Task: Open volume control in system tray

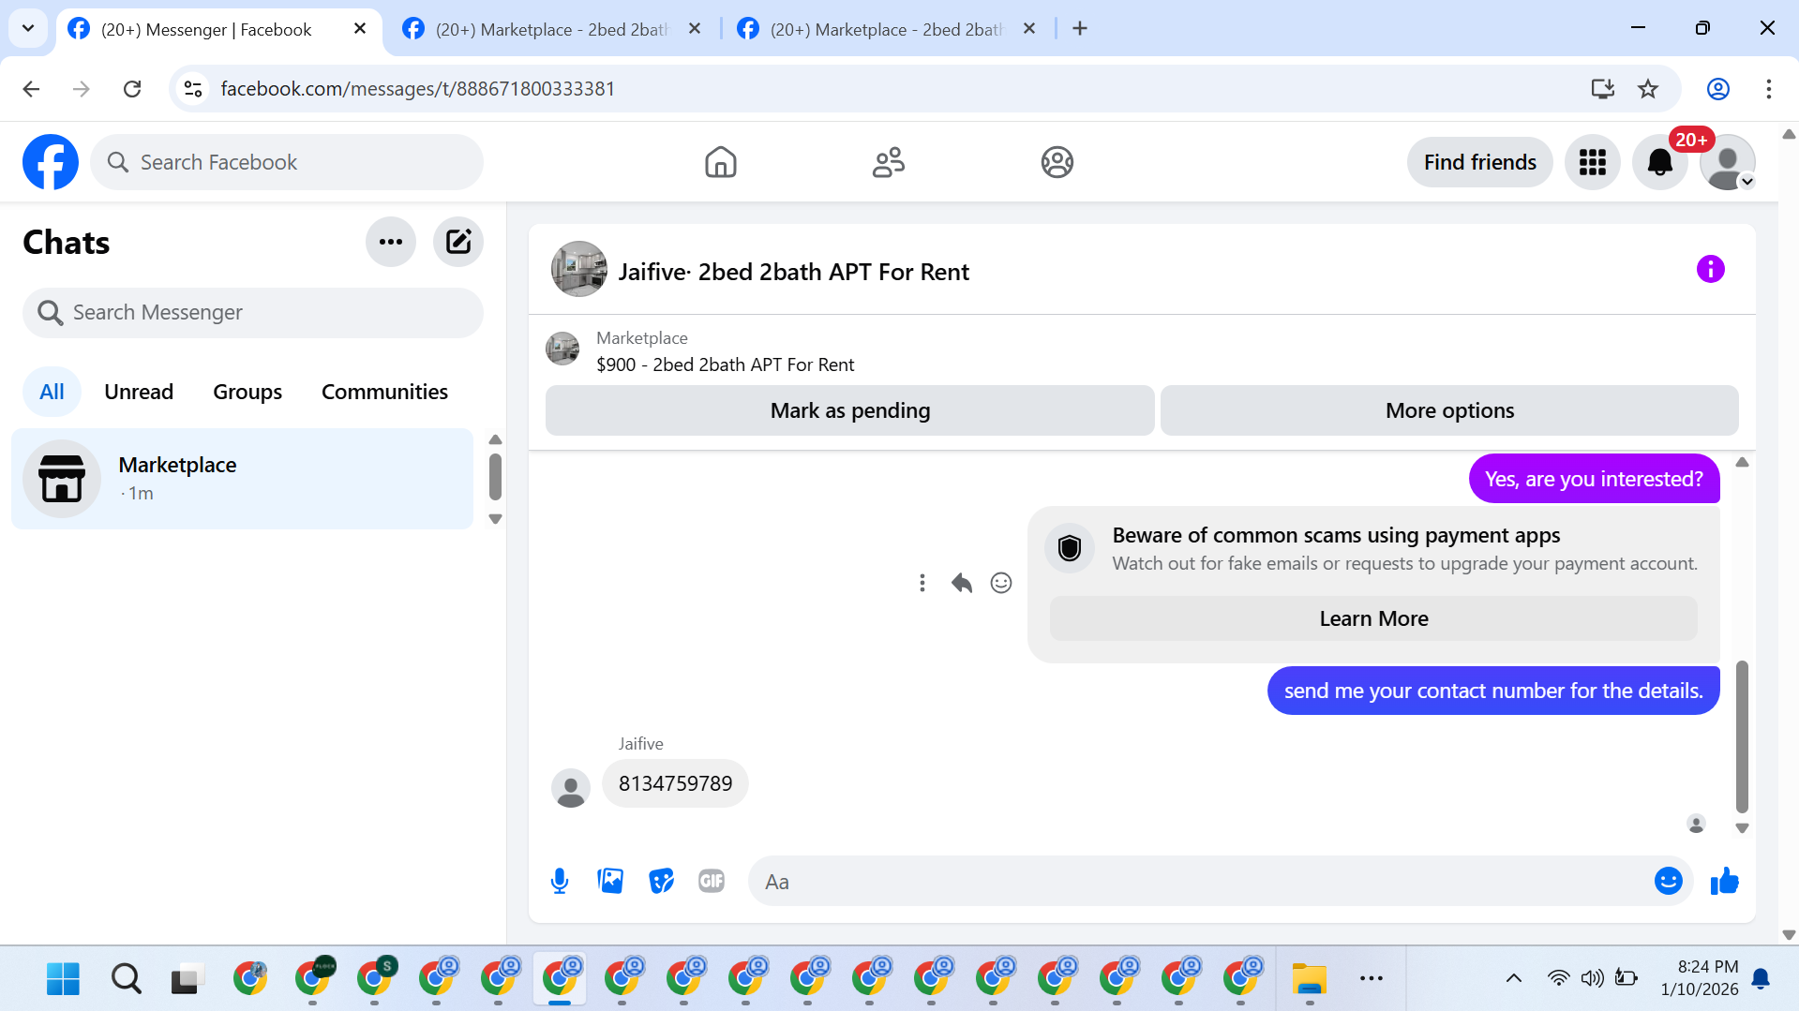Action: [x=1592, y=979]
